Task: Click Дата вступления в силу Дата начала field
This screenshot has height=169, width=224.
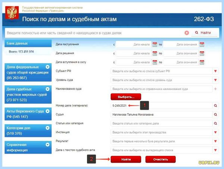Action: 133,62
